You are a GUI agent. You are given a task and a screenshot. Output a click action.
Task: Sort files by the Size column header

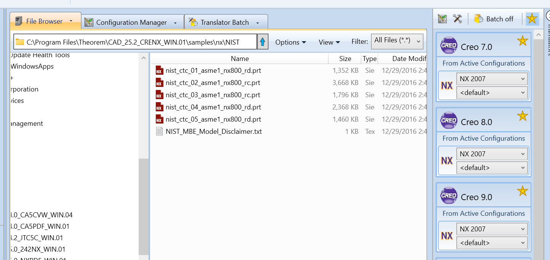click(x=345, y=59)
